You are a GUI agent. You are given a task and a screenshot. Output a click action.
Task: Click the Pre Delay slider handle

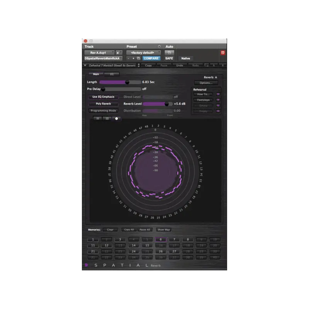coord(103,89)
